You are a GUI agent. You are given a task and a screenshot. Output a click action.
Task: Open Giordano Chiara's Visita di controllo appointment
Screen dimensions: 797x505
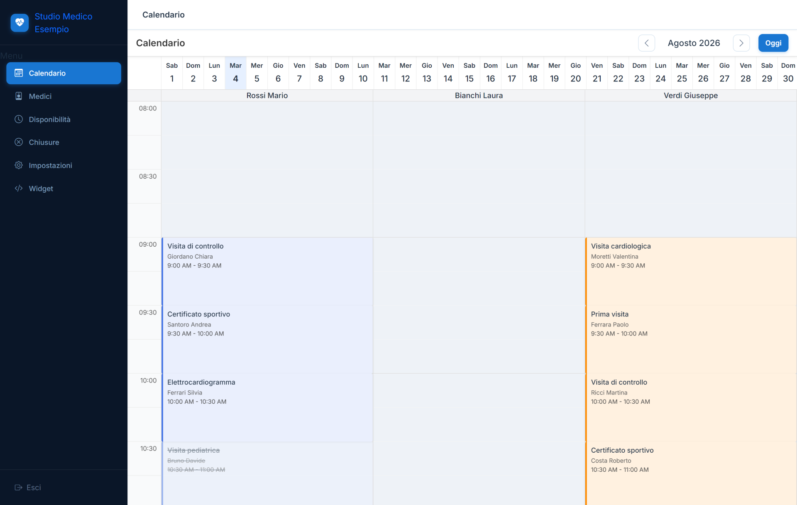pyautogui.click(x=267, y=271)
